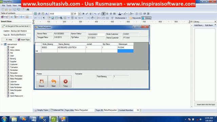Click the subscript icon
Image resolution: width=217 pixels, height=122 pixels.
tap(95, 14)
